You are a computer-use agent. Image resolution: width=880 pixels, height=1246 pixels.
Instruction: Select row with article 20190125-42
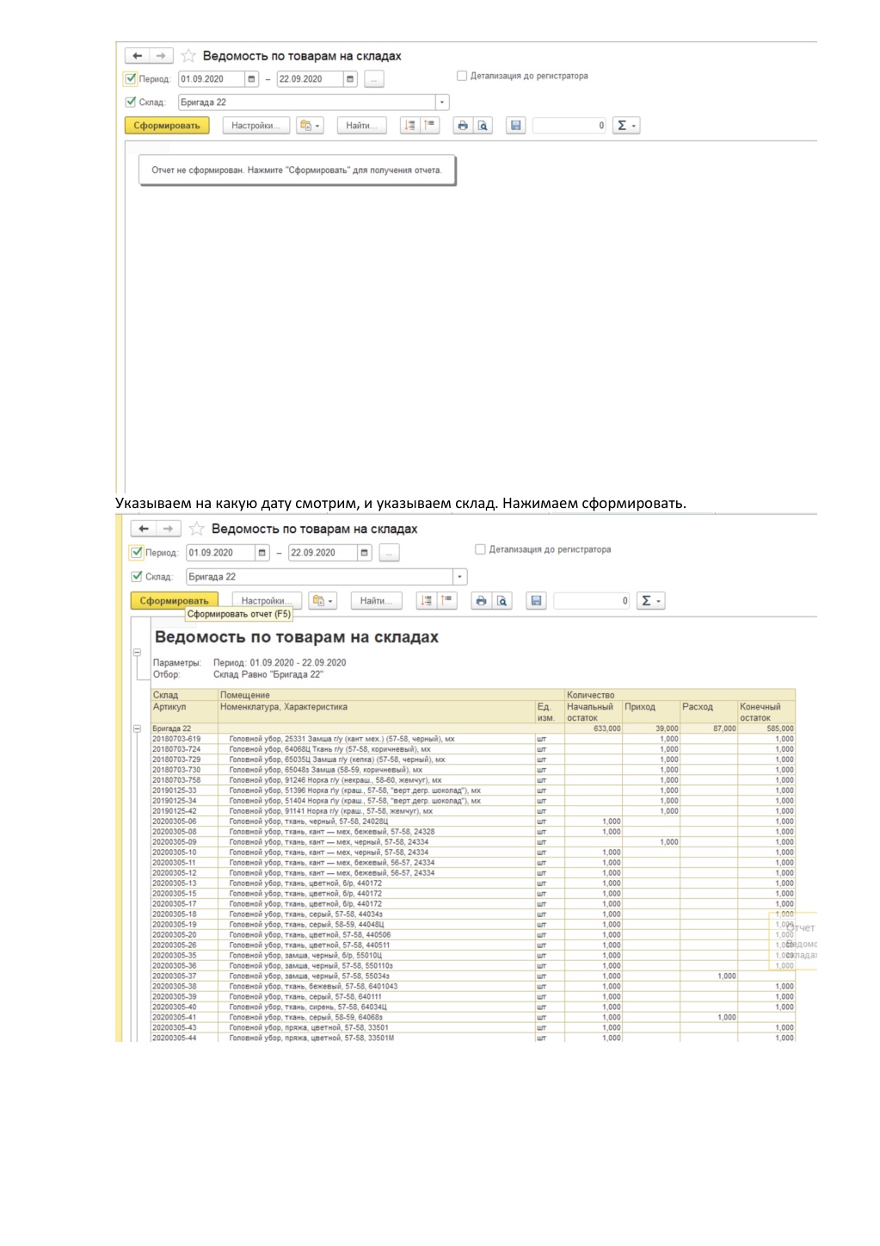(x=473, y=811)
